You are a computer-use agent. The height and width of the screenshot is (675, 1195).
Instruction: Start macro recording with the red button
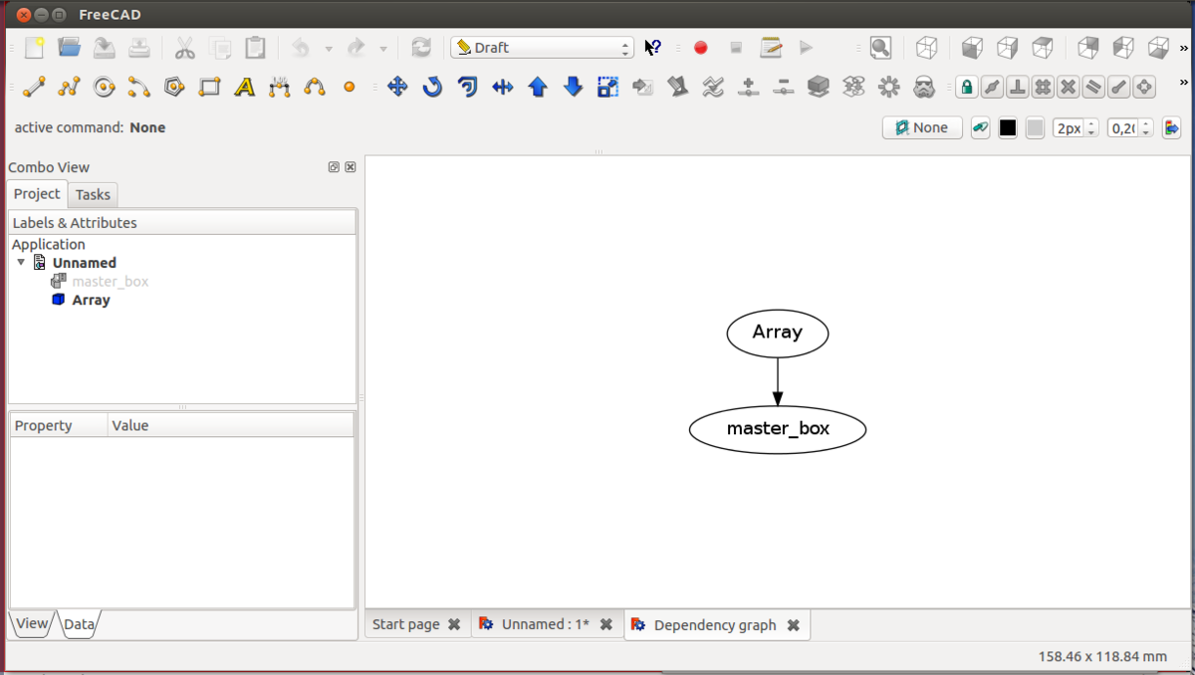pyautogui.click(x=700, y=48)
